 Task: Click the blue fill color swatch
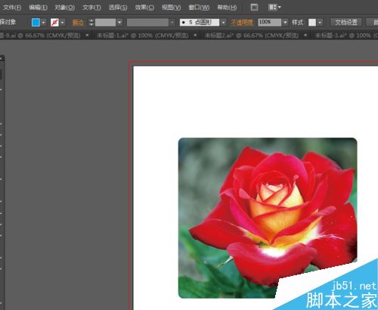[36, 23]
